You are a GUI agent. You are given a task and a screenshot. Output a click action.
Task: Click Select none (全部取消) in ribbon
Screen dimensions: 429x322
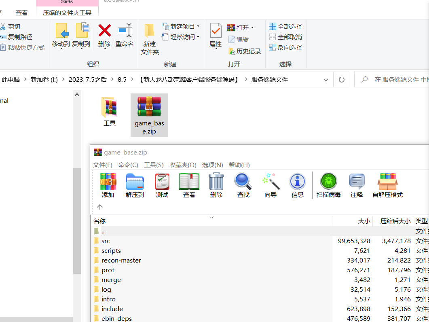[285, 37]
